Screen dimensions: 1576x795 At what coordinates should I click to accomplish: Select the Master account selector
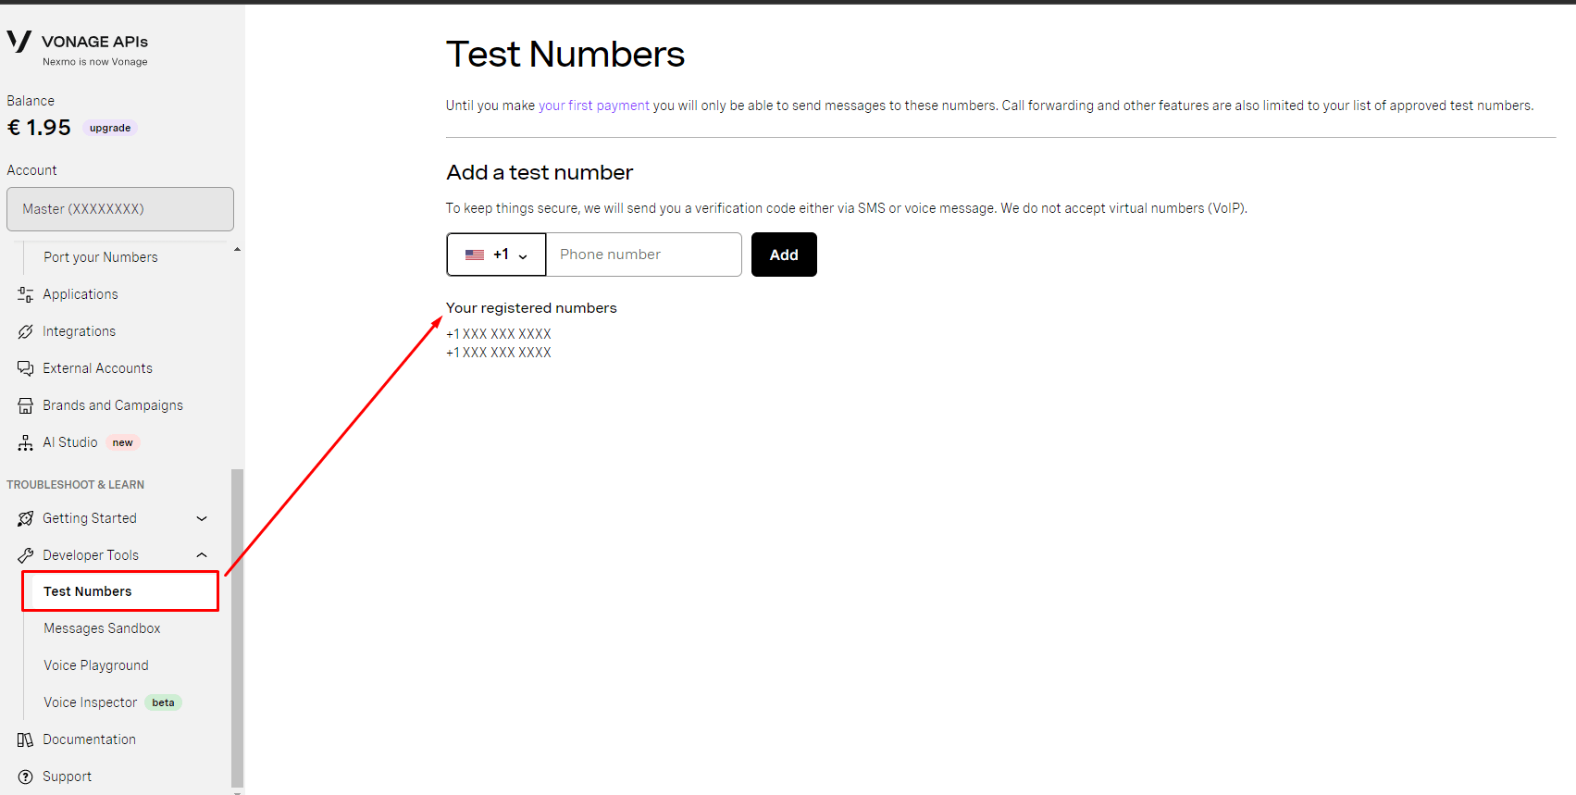(119, 208)
